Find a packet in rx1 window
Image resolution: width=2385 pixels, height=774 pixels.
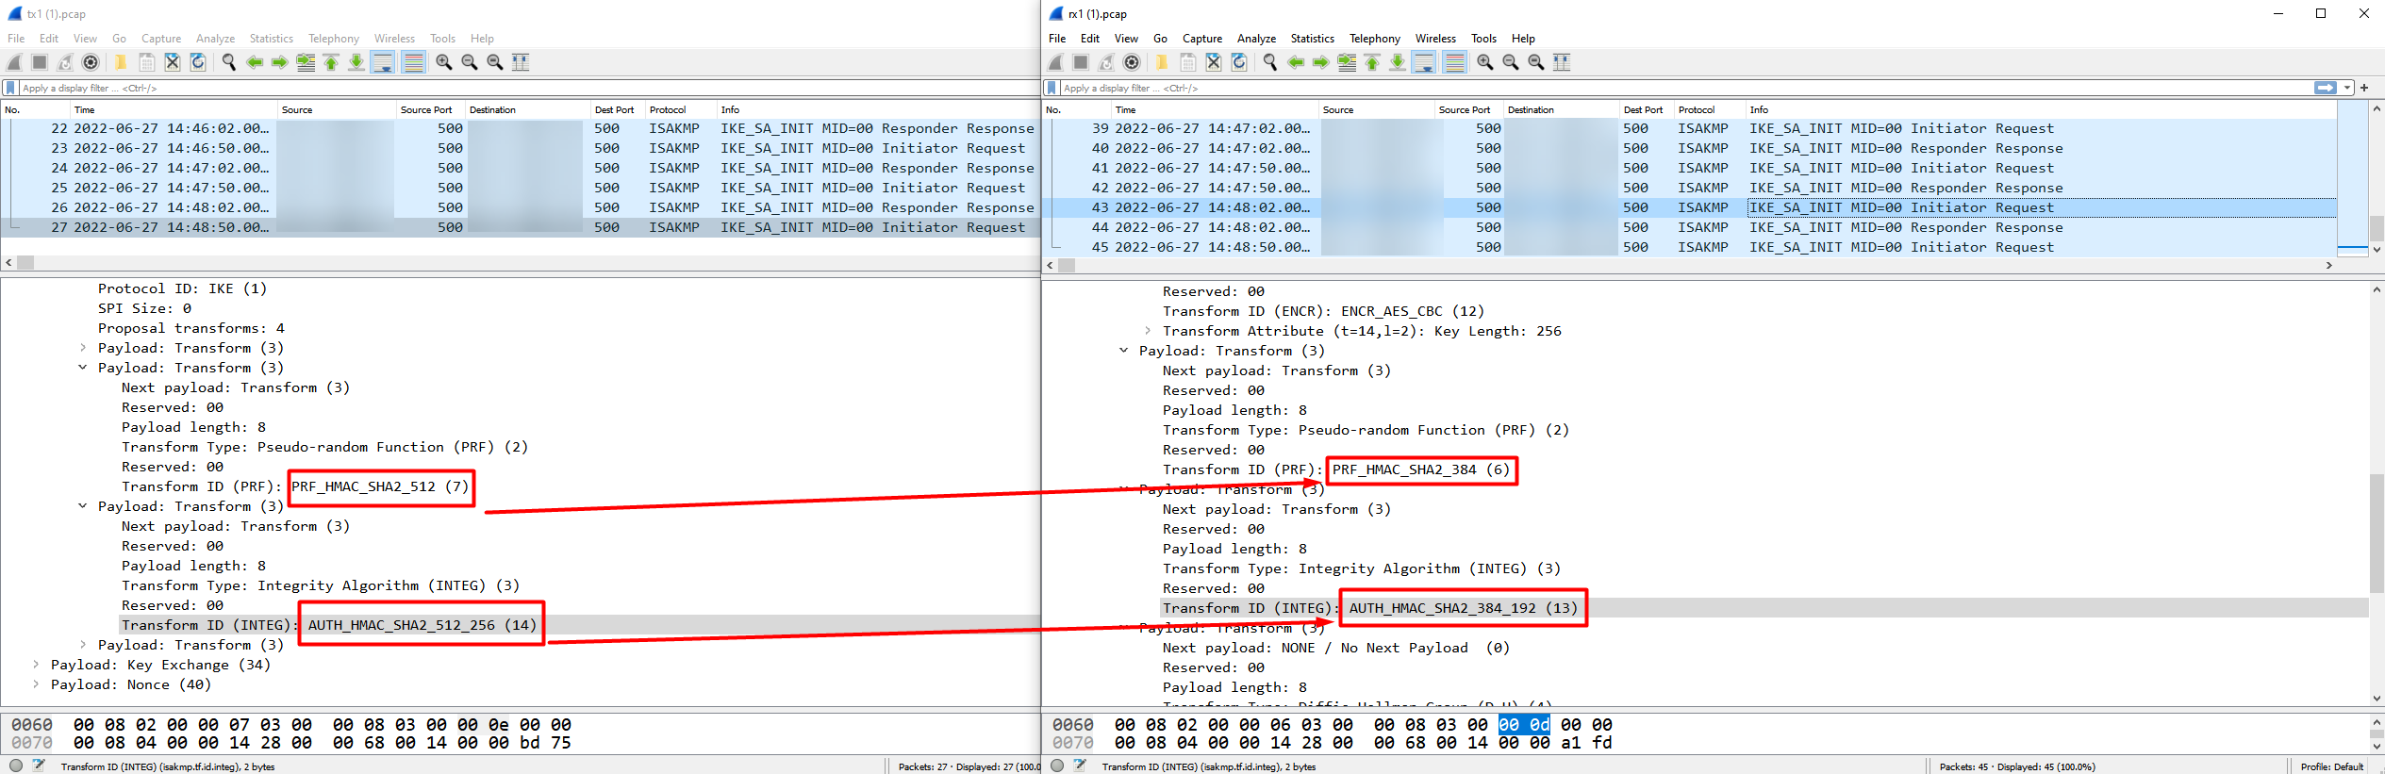pyautogui.click(x=1270, y=62)
